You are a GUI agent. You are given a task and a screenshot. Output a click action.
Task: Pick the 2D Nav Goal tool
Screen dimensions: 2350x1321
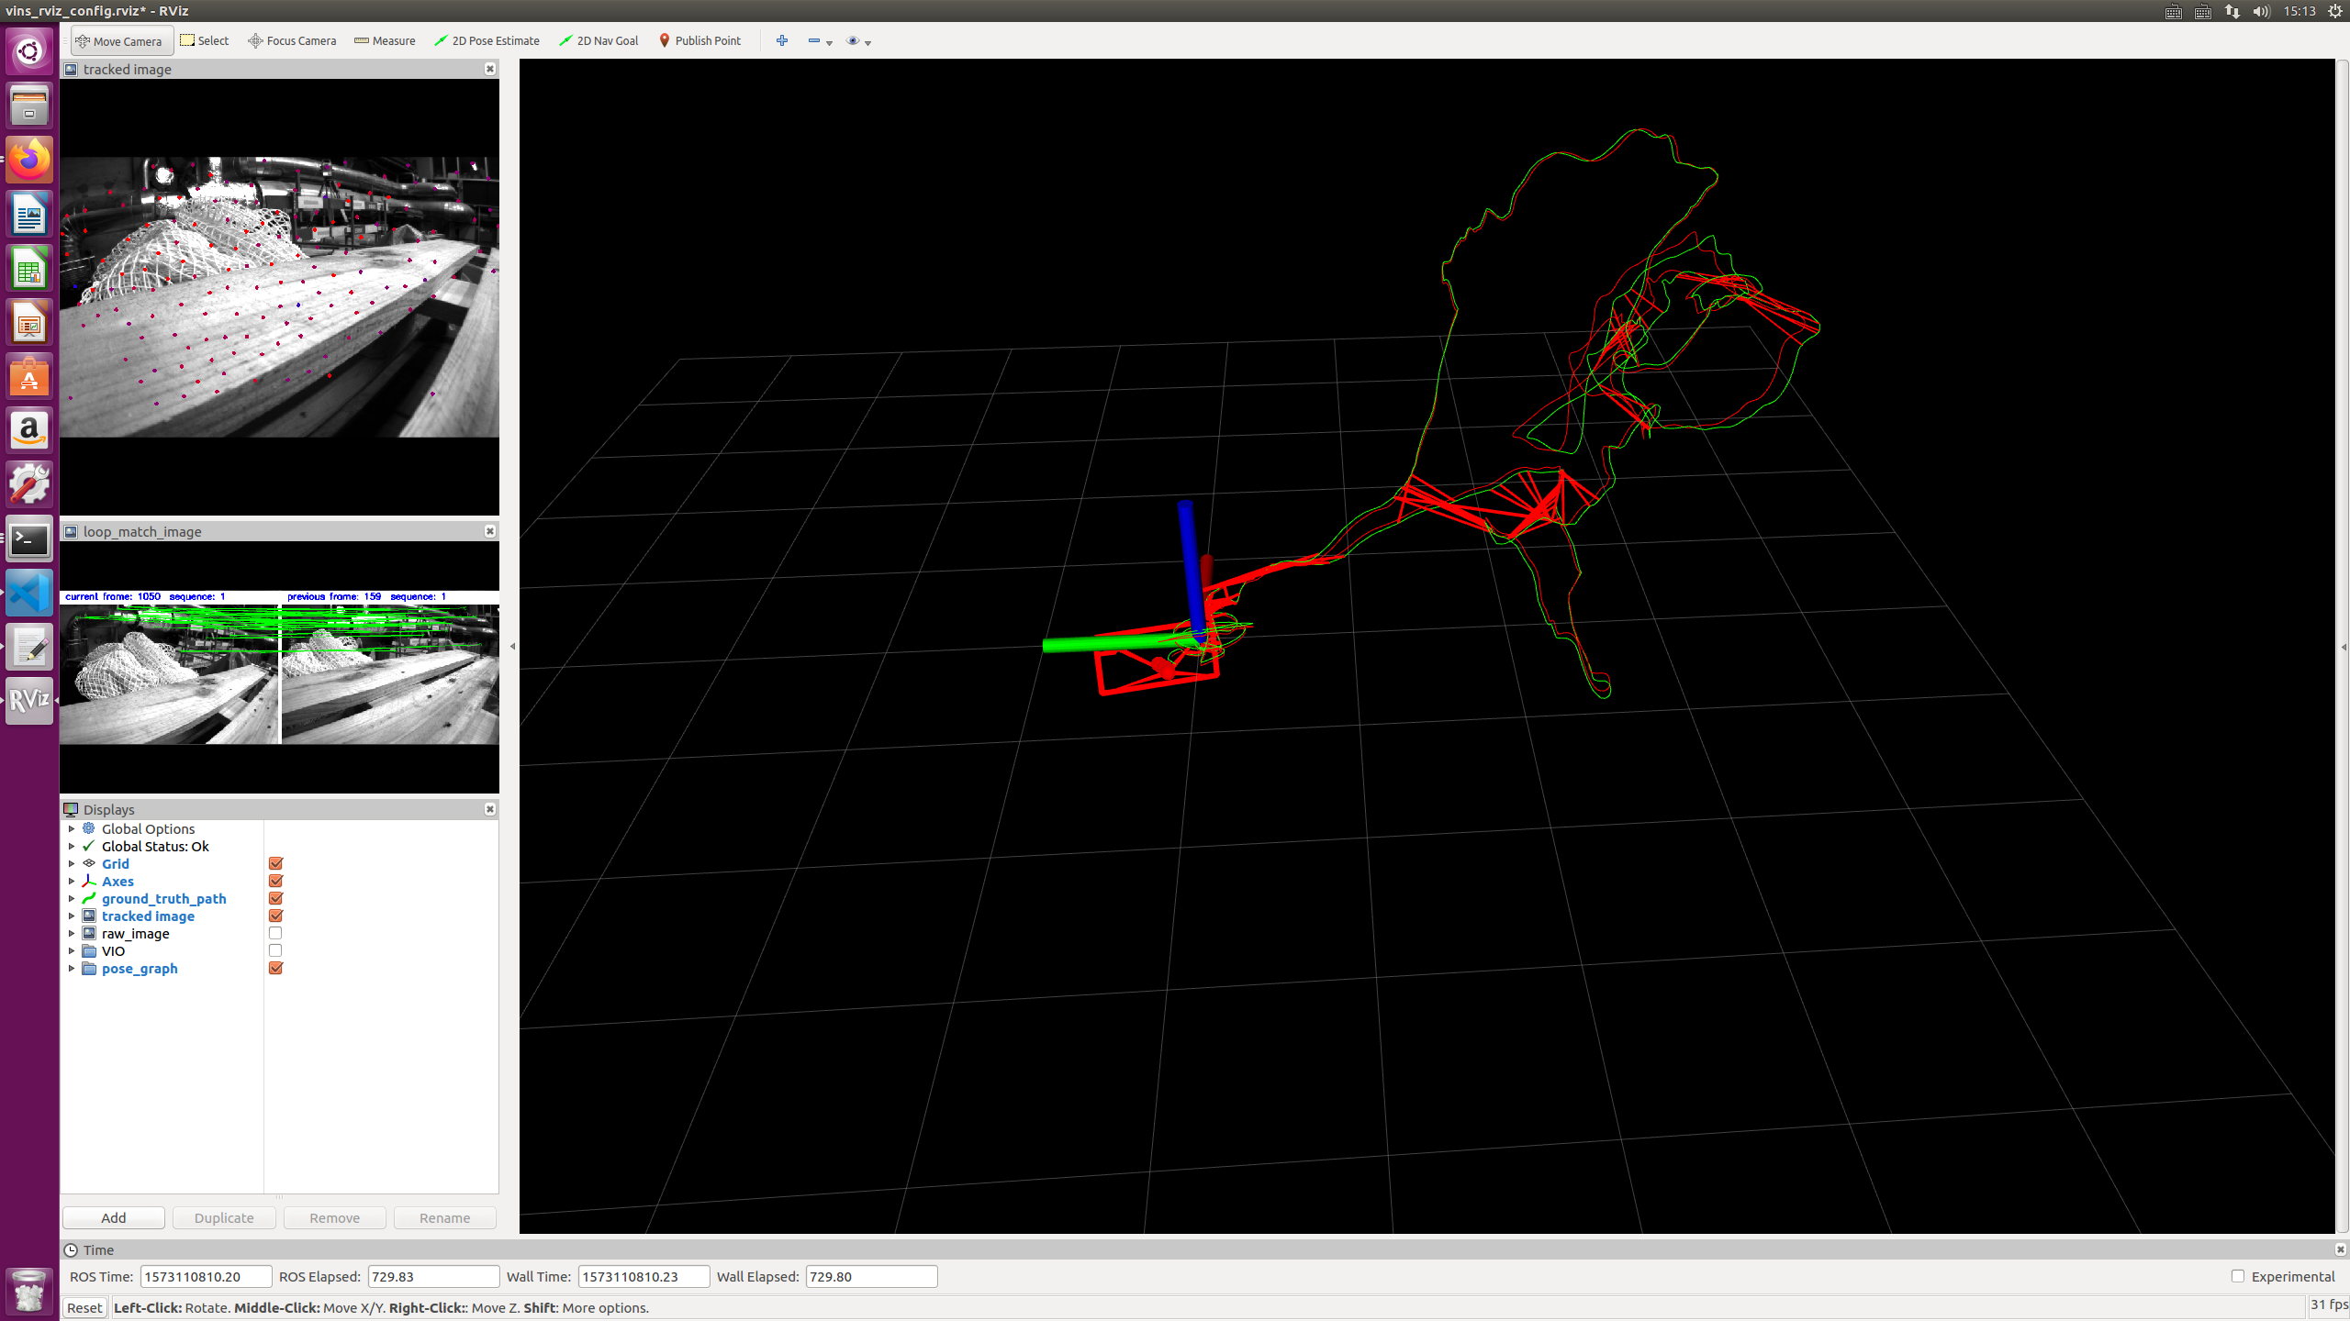[x=599, y=41]
